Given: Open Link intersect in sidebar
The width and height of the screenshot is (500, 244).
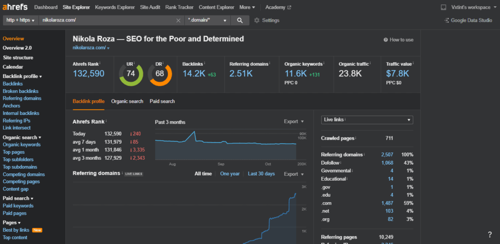Looking at the screenshot, I should (x=17, y=128).
